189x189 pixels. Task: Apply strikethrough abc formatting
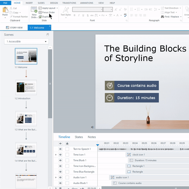tap(92, 15)
